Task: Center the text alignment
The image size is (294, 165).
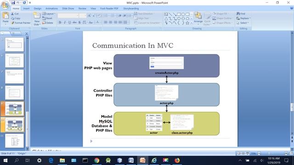Action: click(110, 22)
